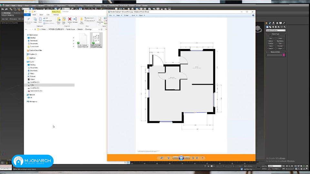
Task: Rotate counterclockwise in Photo Viewer
Action: [x=193, y=158]
